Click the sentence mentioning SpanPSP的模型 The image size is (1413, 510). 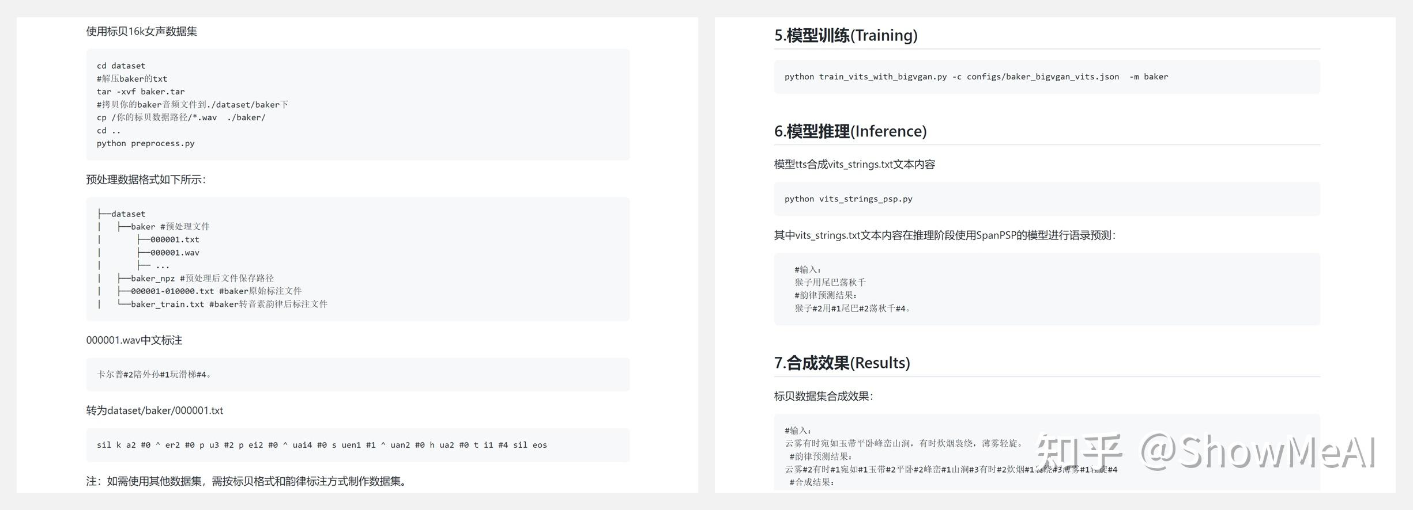point(945,235)
